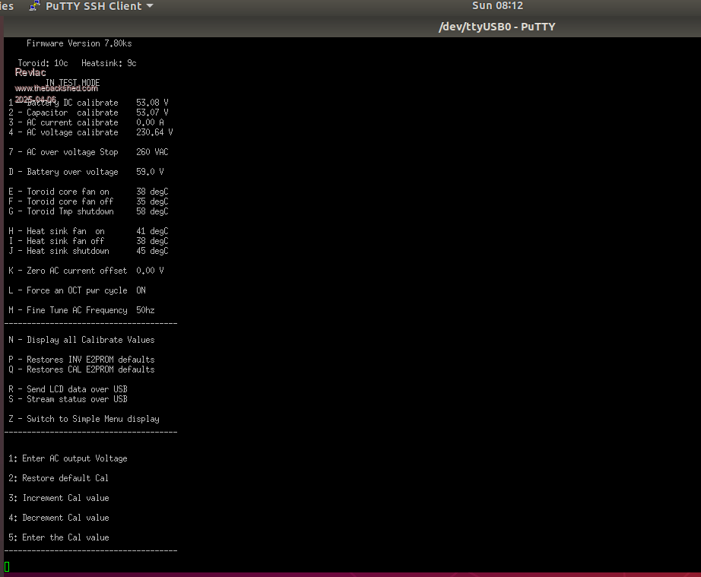The width and height of the screenshot is (701, 577).
Task: Click the Firmware Version 7.80ks line
Action: point(79,43)
